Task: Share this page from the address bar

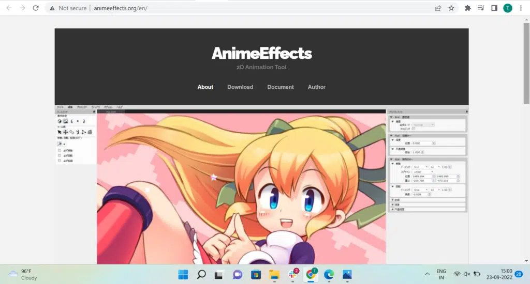Action: coord(438,8)
